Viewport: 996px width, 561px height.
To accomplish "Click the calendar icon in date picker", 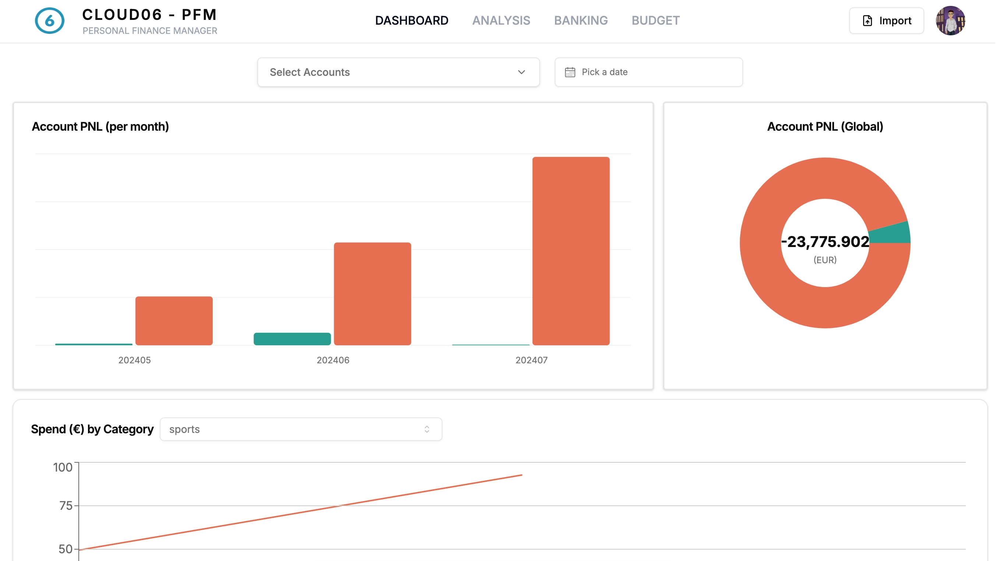I will point(570,72).
